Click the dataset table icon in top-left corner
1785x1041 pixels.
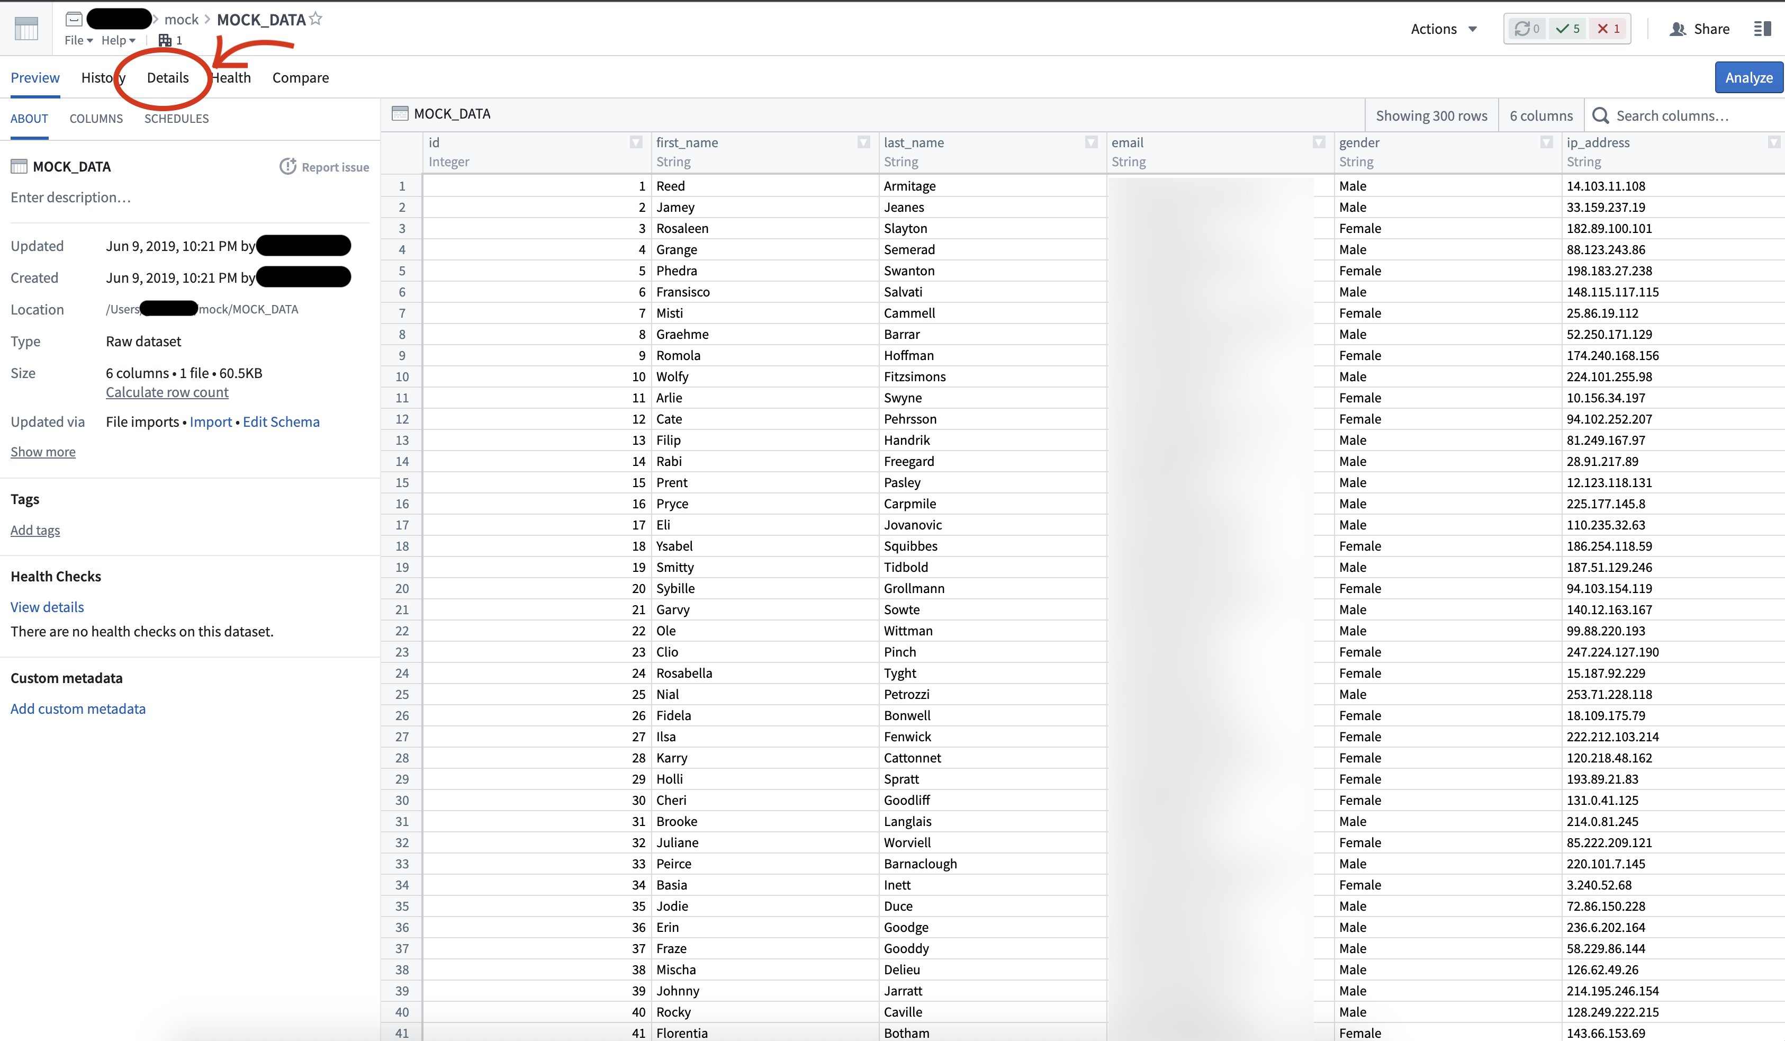26,29
